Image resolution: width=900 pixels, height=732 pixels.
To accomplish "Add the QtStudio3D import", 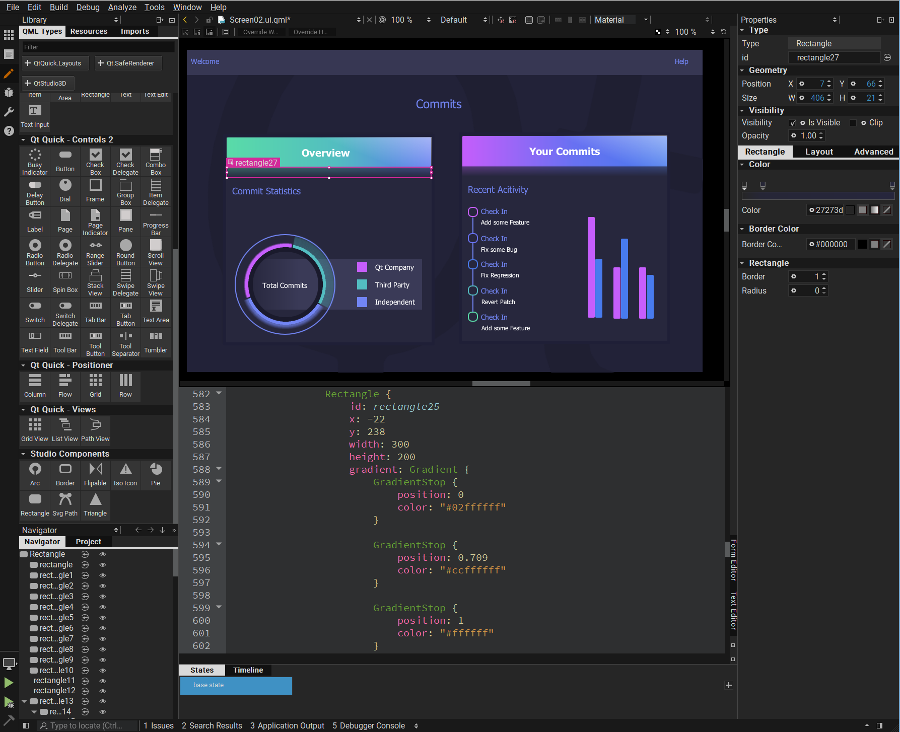I will (x=48, y=83).
